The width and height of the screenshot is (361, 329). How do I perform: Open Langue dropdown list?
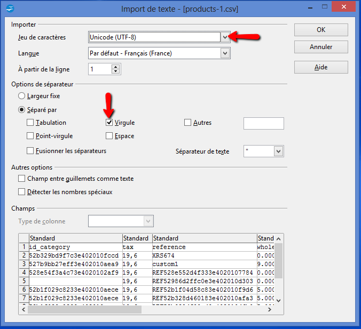pyautogui.click(x=225, y=53)
